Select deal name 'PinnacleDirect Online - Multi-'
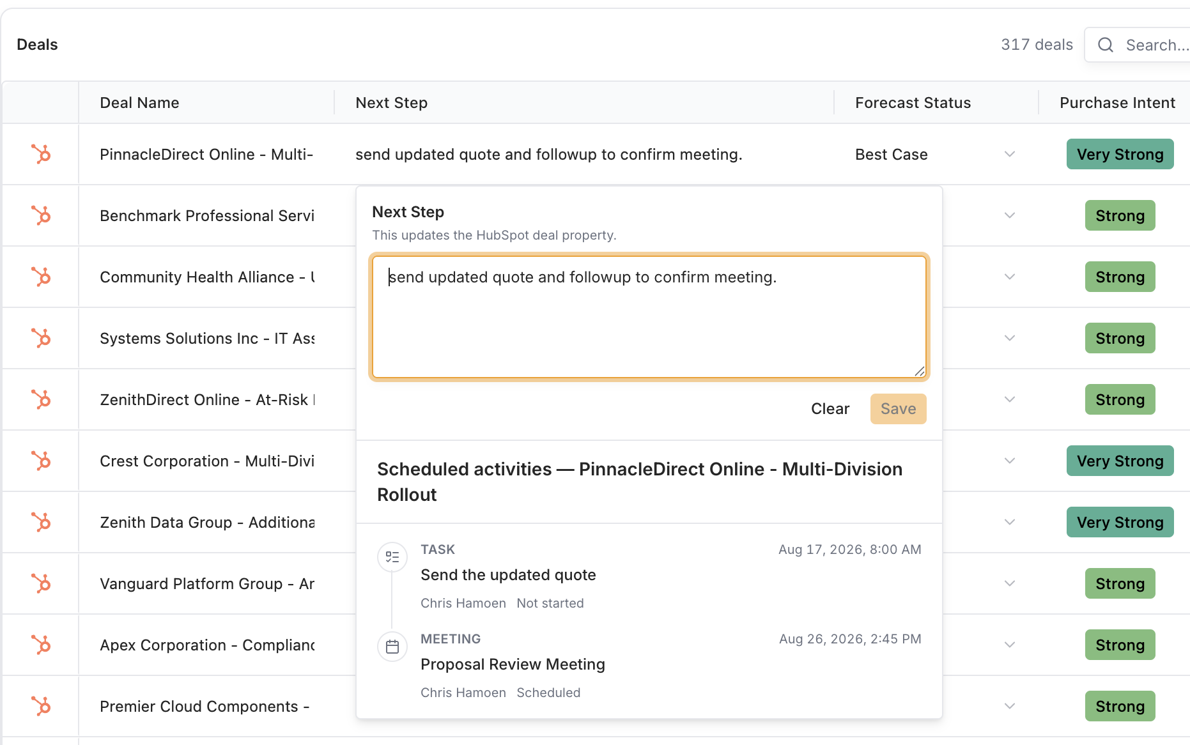The width and height of the screenshot is (1190, 745). pyautogui.click(x=206, y=154)
